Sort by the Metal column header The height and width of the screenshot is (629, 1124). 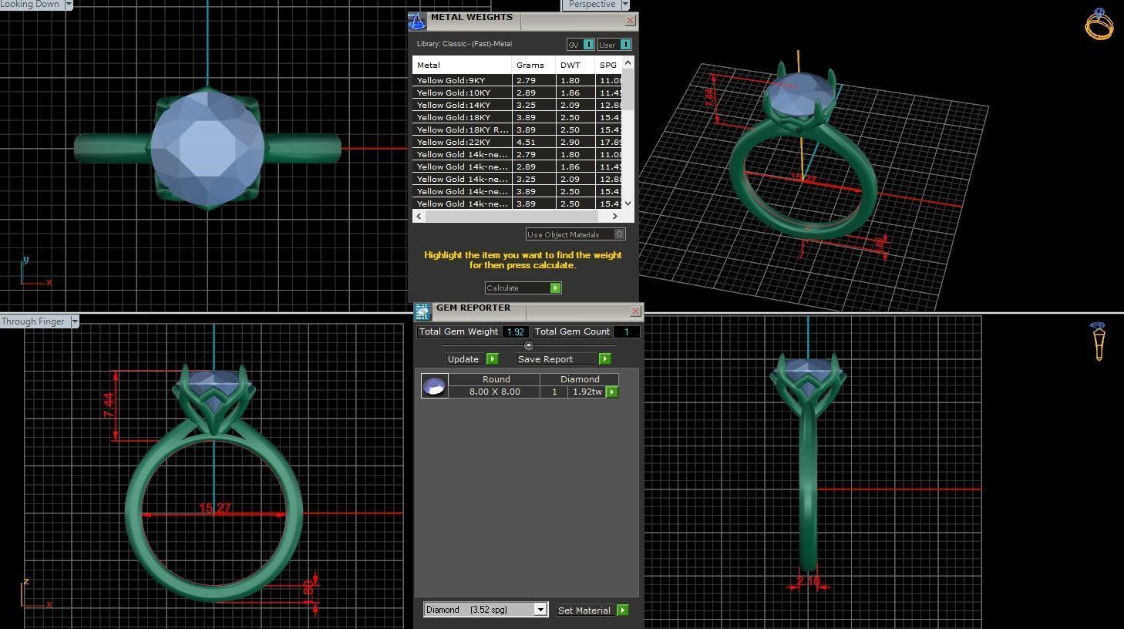[x=462, y=65]
